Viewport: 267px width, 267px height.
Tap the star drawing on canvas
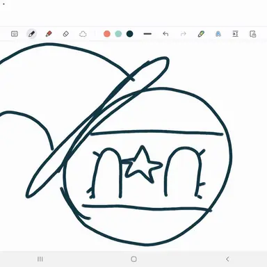[143, 165]
